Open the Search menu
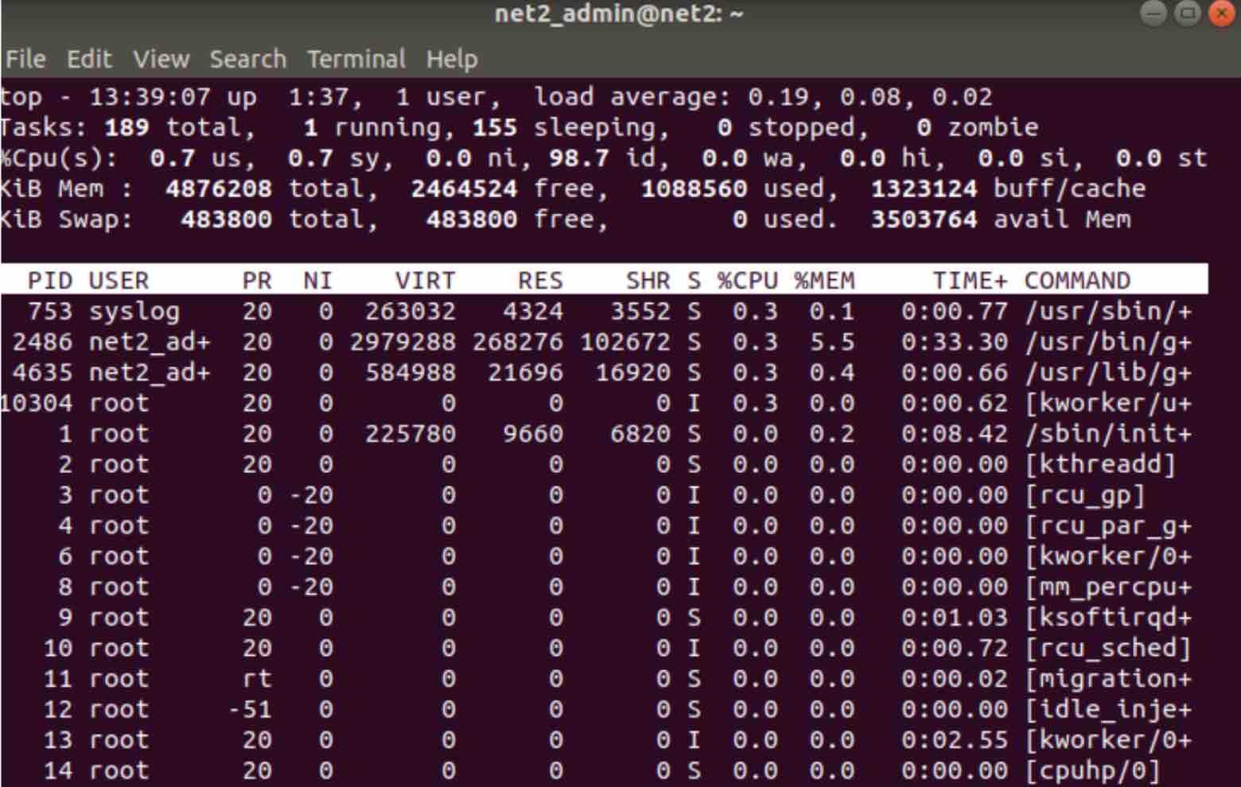Viewport: 1241px width, 787px height. click(x=247, y=60)
